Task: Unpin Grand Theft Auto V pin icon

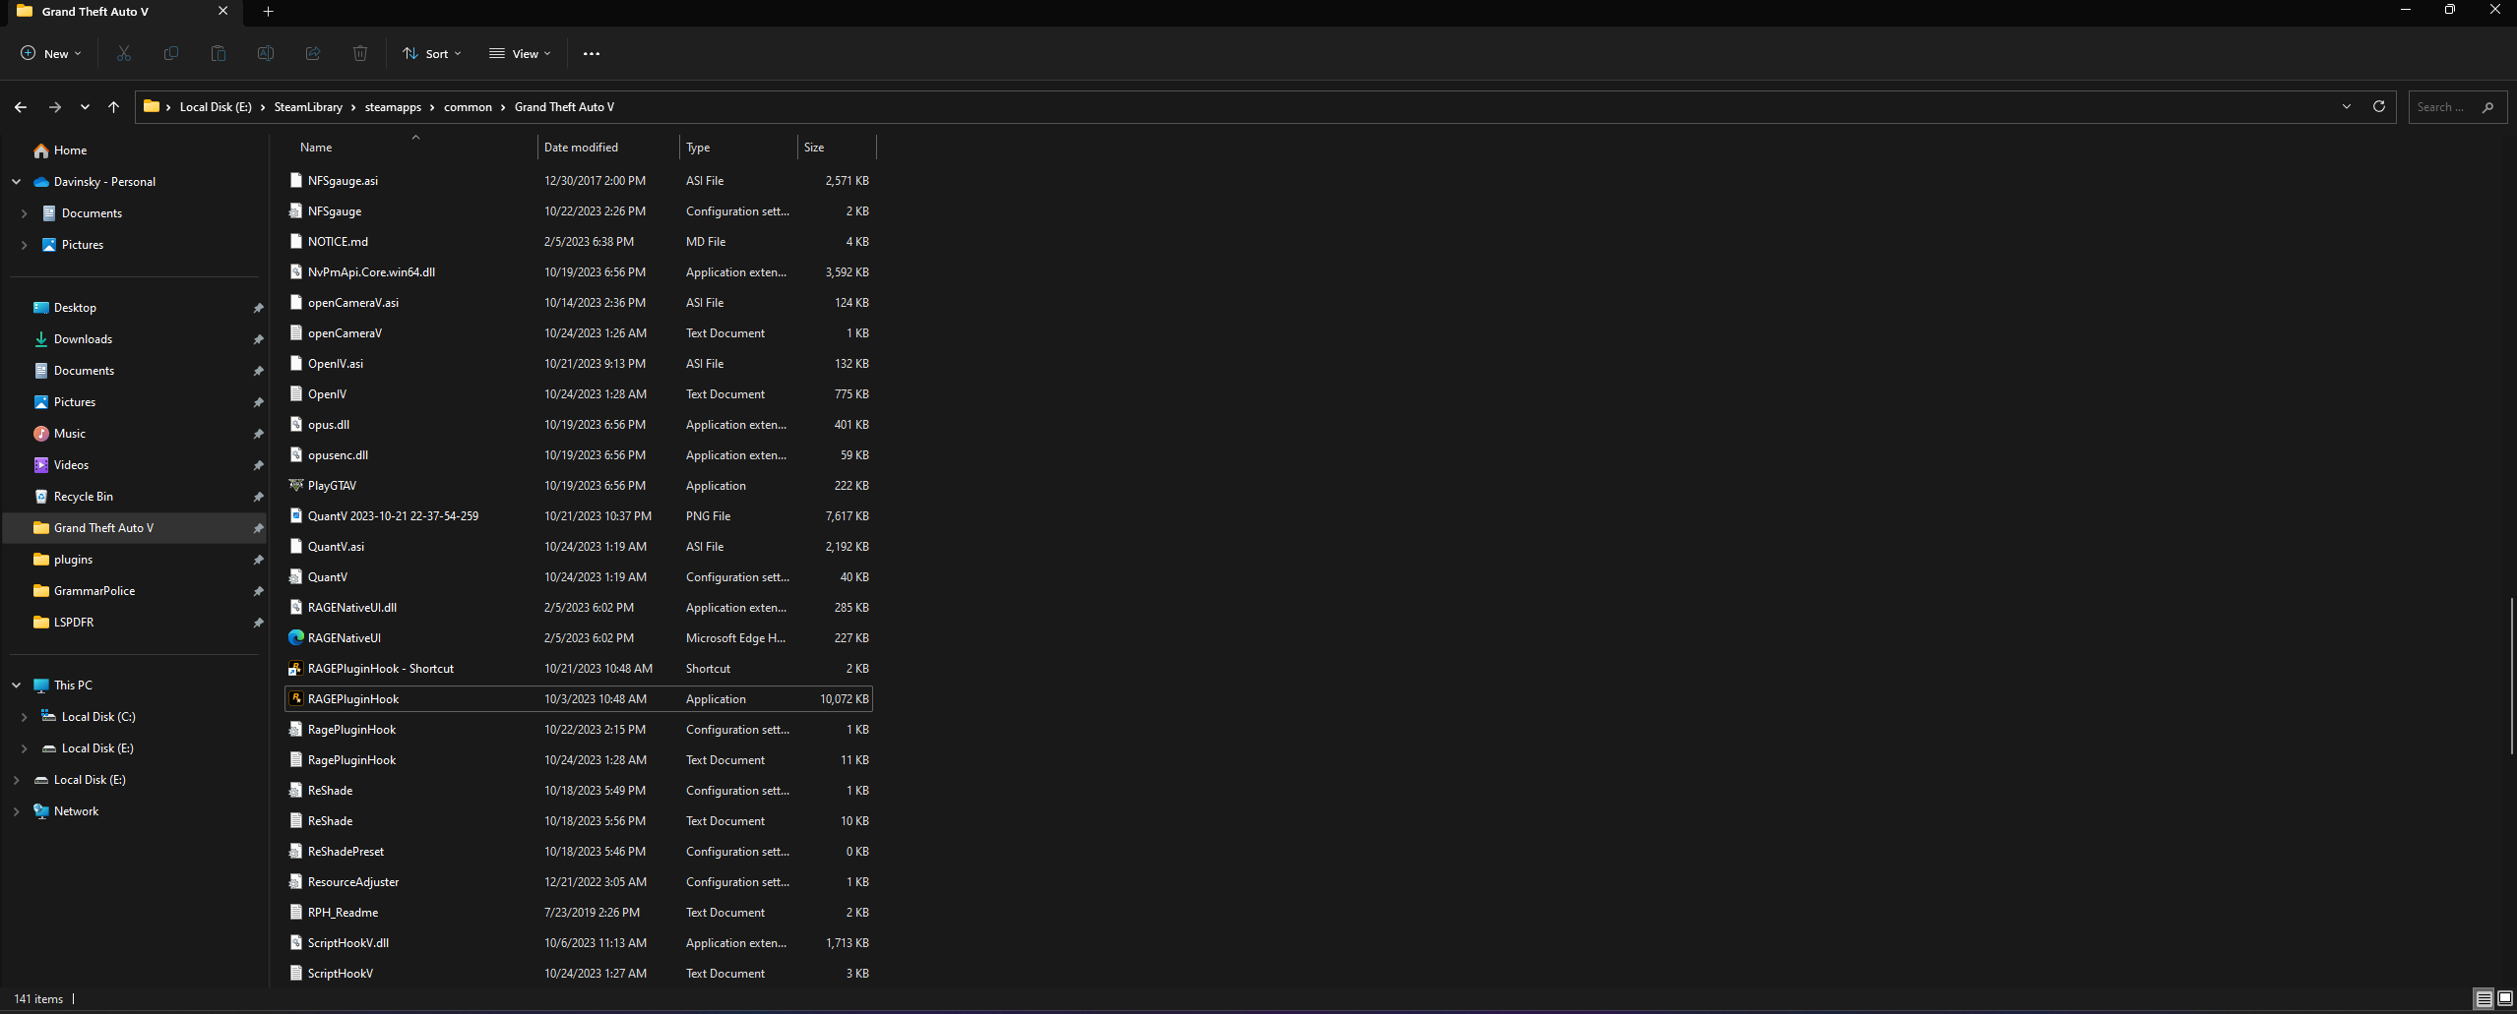Action: [x=258, y=528]
